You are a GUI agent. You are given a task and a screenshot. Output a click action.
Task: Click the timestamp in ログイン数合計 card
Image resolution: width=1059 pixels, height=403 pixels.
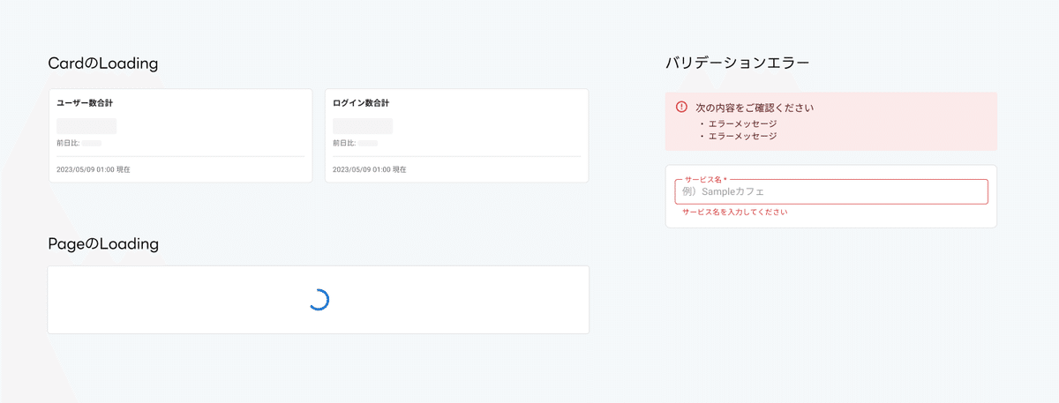[370, 169]
